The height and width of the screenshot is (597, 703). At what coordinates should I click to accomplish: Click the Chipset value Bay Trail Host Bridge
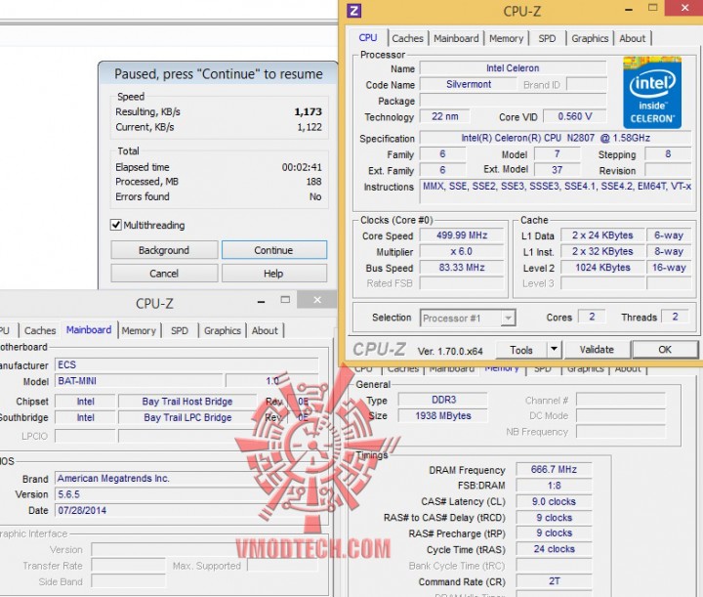(187, 402)
